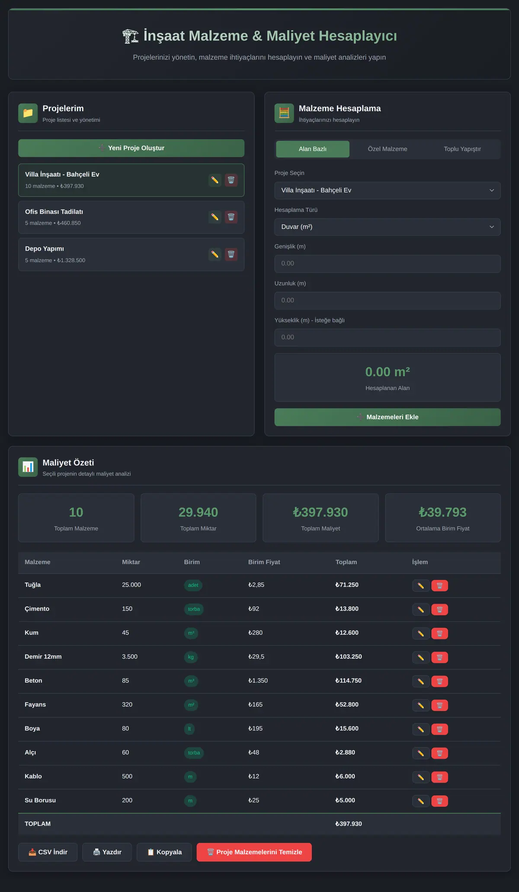Delete the Villa İnşaatı - Bahçeli Ev project
This screenshot has width=519, height=892.
coord(231,180)
